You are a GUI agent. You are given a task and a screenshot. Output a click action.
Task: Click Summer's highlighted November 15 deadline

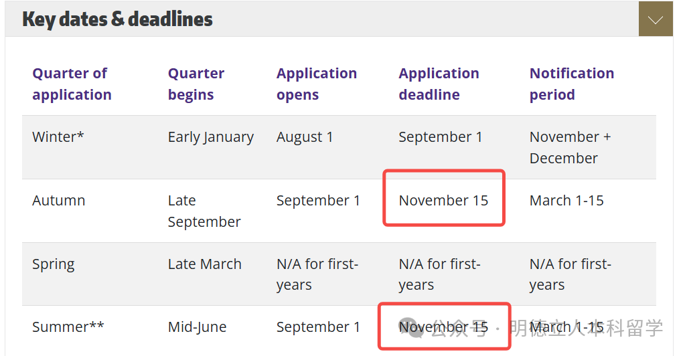[443, 327]
